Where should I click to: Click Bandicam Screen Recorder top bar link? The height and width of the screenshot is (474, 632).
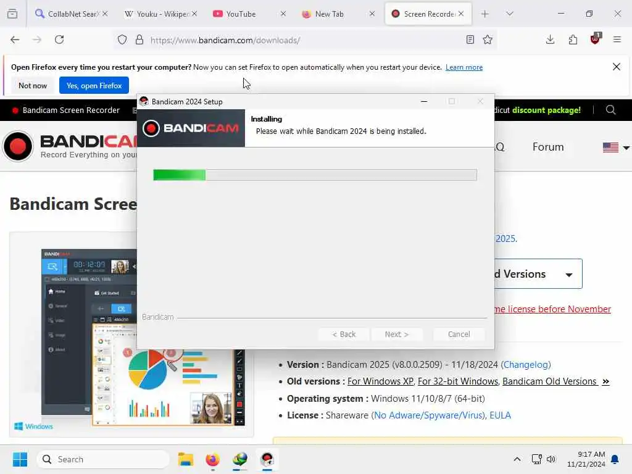pyautogui.click(x=65, y=110)
